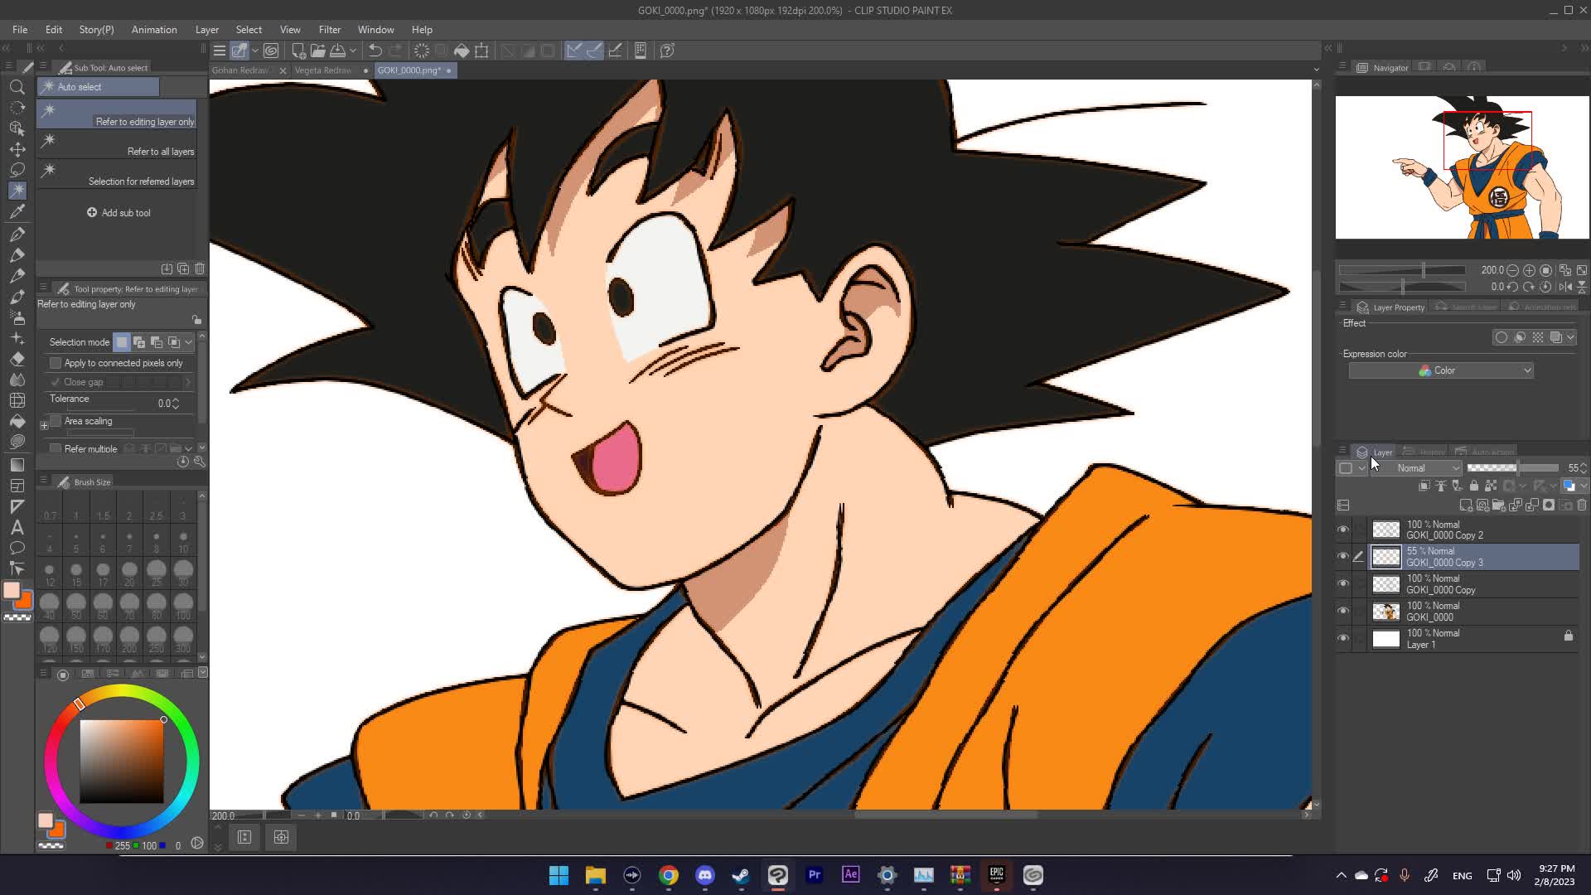
Task: Click Zoom in icon in Navigator
Action: (x=1529, y=270)
